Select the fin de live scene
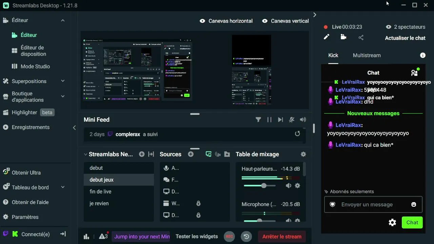 (x=119, y=191)
